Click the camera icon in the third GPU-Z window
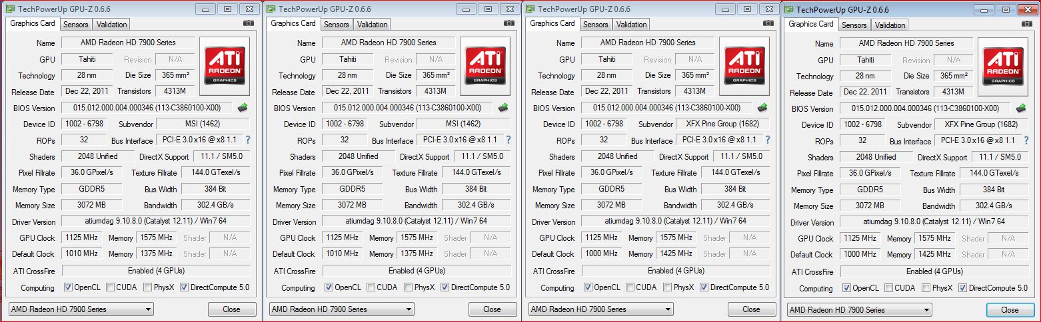The width and height of the screenshot is (1041, 322). coord(768,23)
